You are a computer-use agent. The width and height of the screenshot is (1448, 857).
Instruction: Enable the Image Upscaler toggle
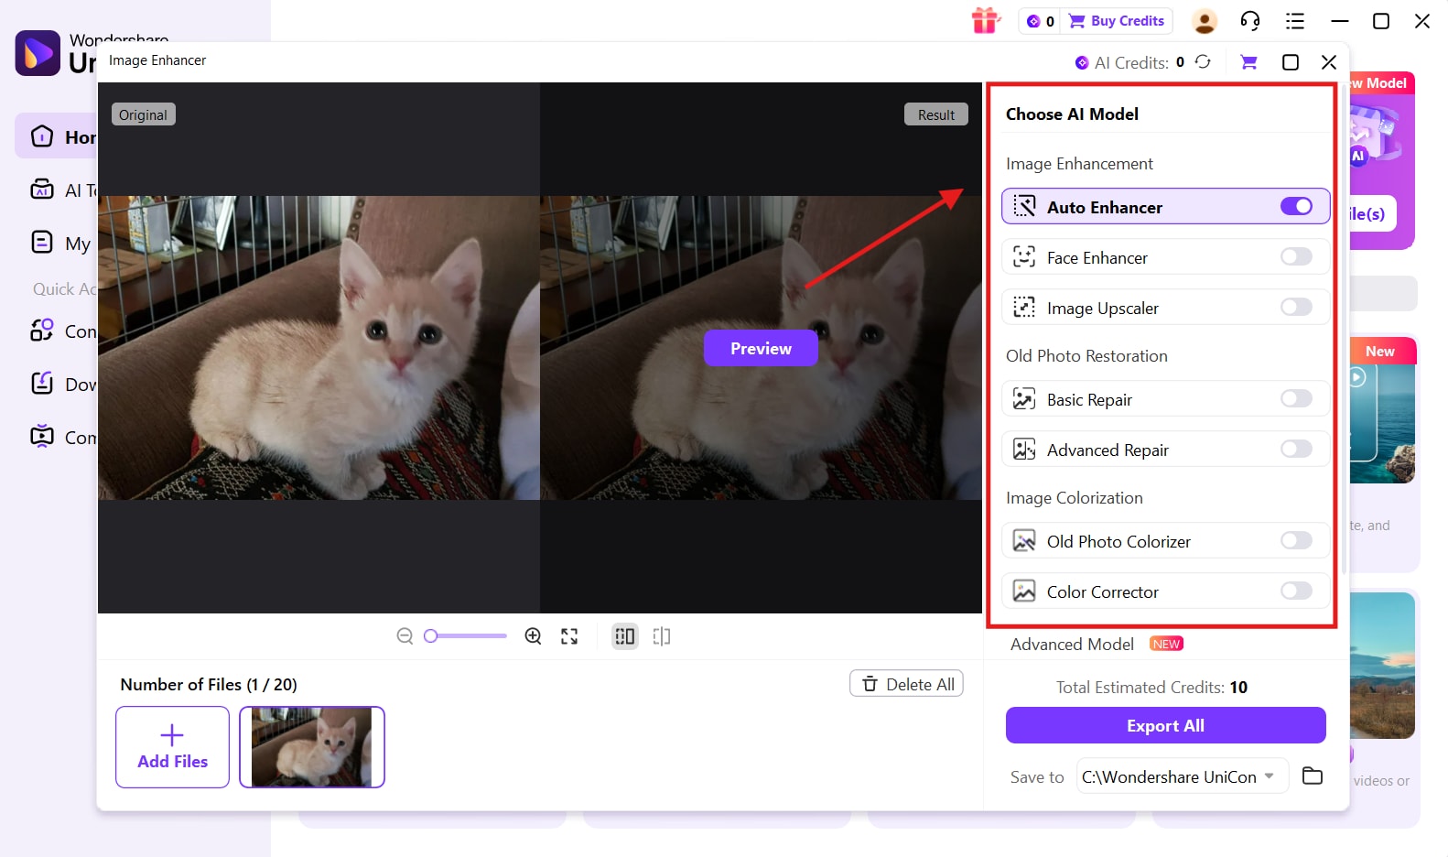coord(1296,307)
